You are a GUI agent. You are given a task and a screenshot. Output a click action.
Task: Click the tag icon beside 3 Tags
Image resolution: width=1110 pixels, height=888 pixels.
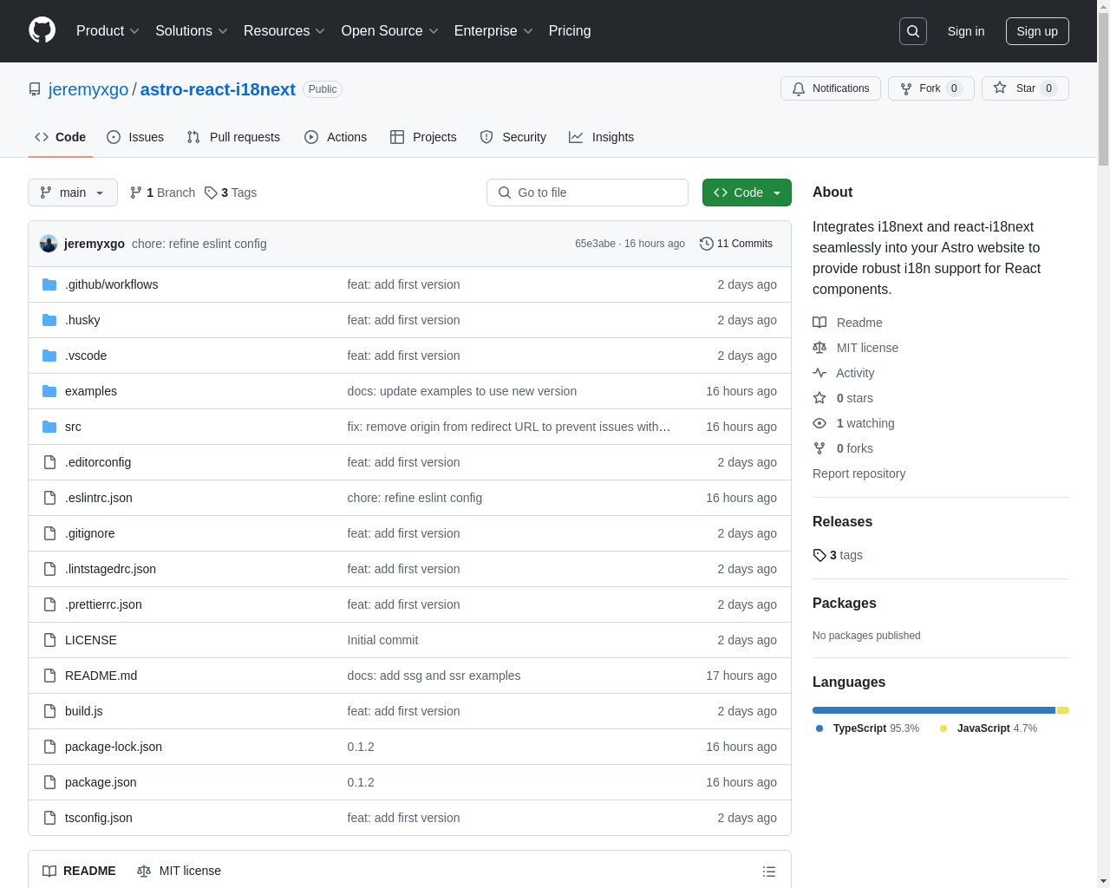[211, 193]
